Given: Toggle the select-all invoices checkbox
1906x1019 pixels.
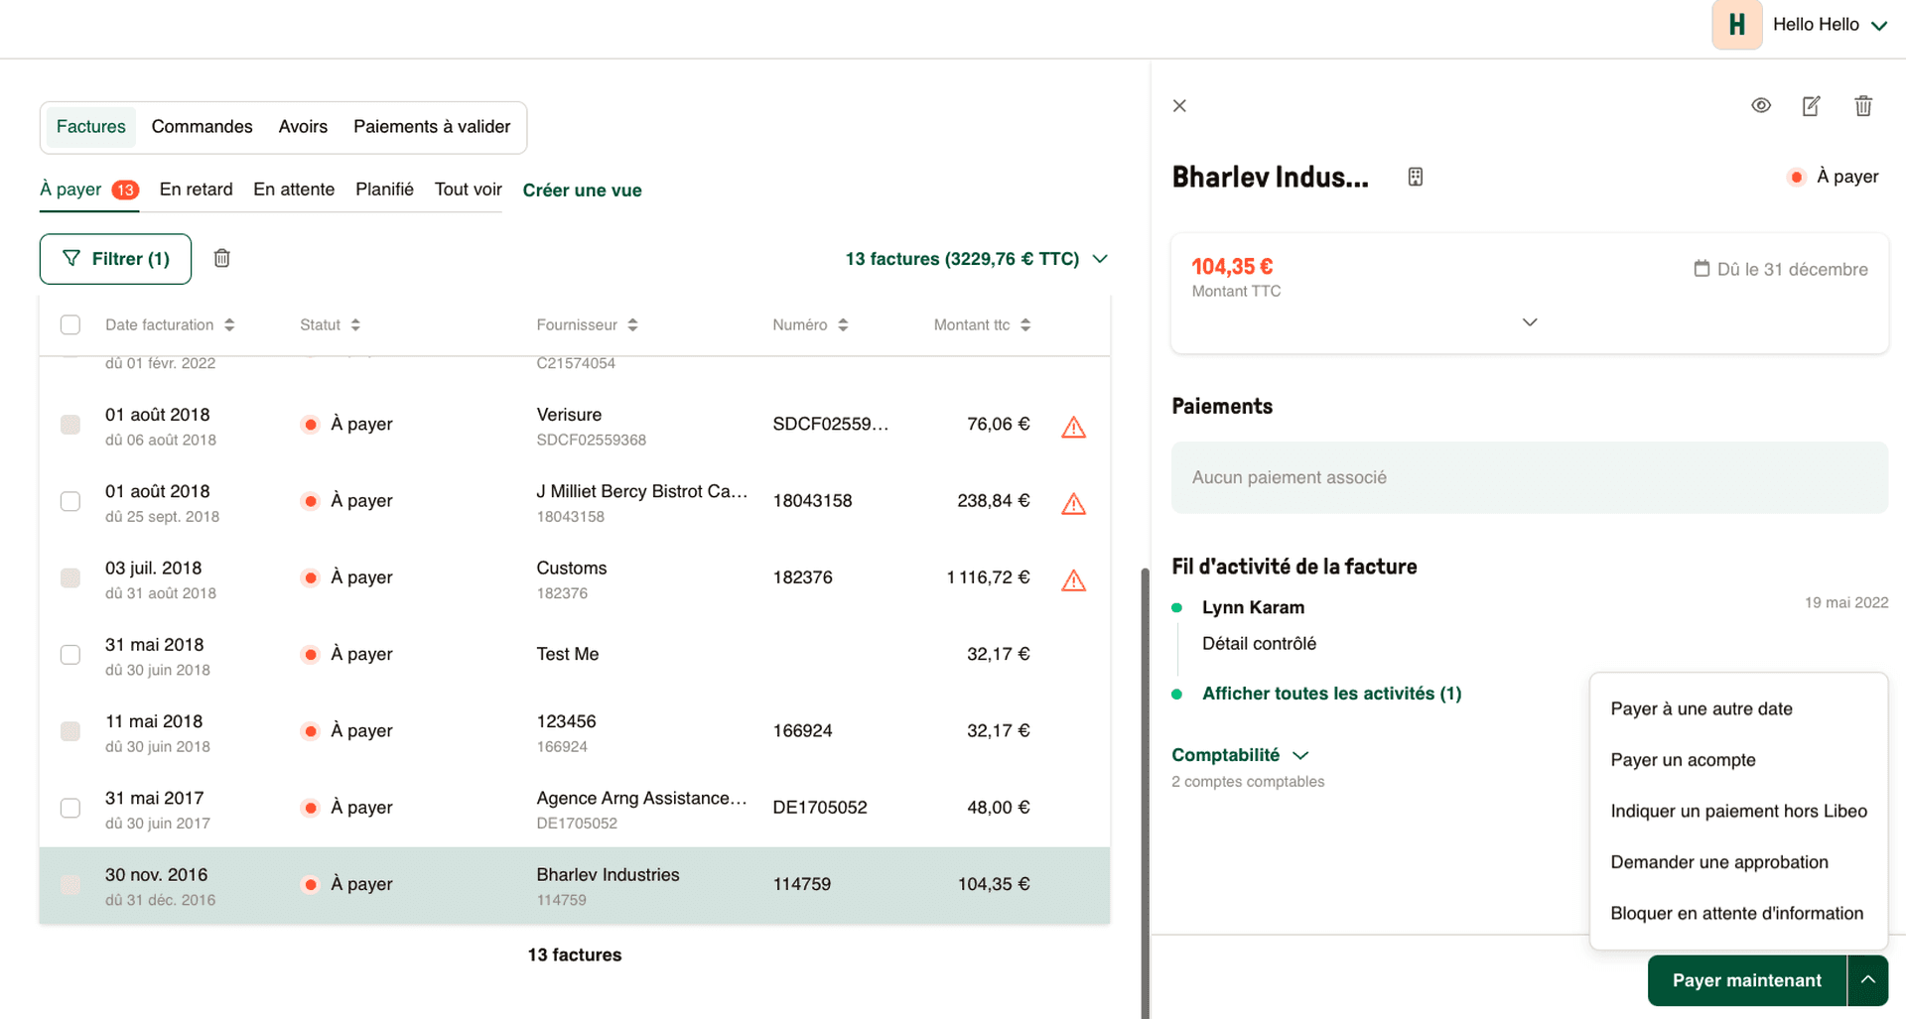Looking at the screenshot, I should [x=70, y=324].
